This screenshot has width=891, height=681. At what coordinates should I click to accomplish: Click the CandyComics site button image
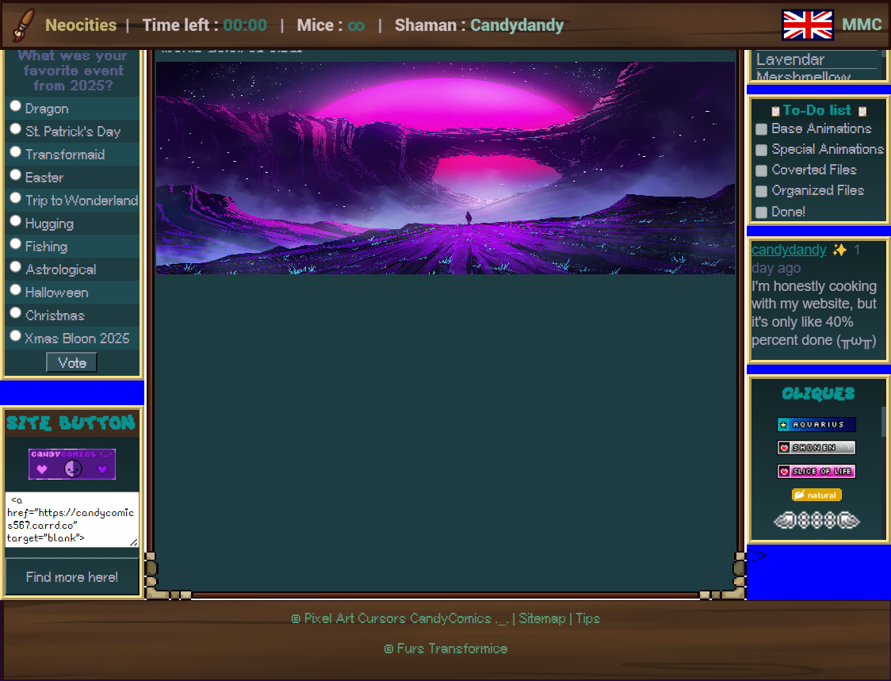pos(72,464)
